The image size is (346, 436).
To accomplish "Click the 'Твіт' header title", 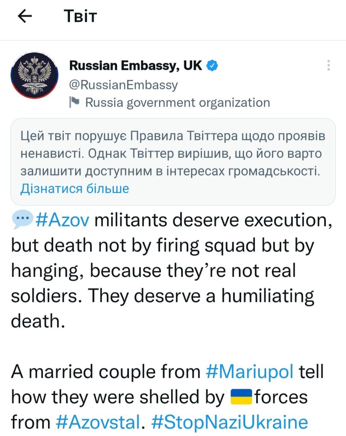I will pyautogui.click(x=81, y=16).
